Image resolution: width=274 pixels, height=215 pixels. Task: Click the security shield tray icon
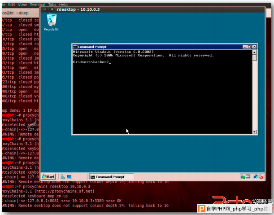click(x=243, y=177)
